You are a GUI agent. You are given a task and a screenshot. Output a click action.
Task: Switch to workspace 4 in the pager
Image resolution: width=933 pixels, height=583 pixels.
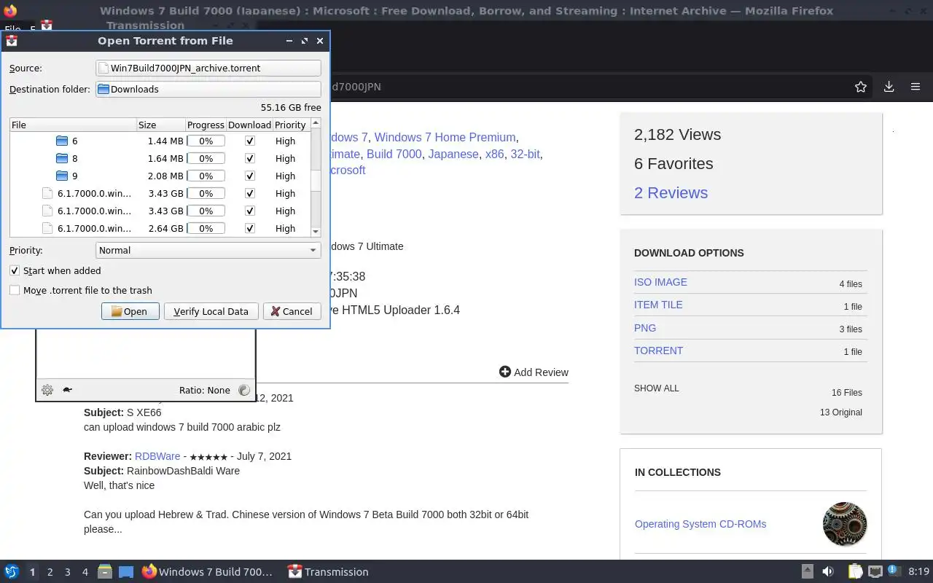(x=85, y=572)
